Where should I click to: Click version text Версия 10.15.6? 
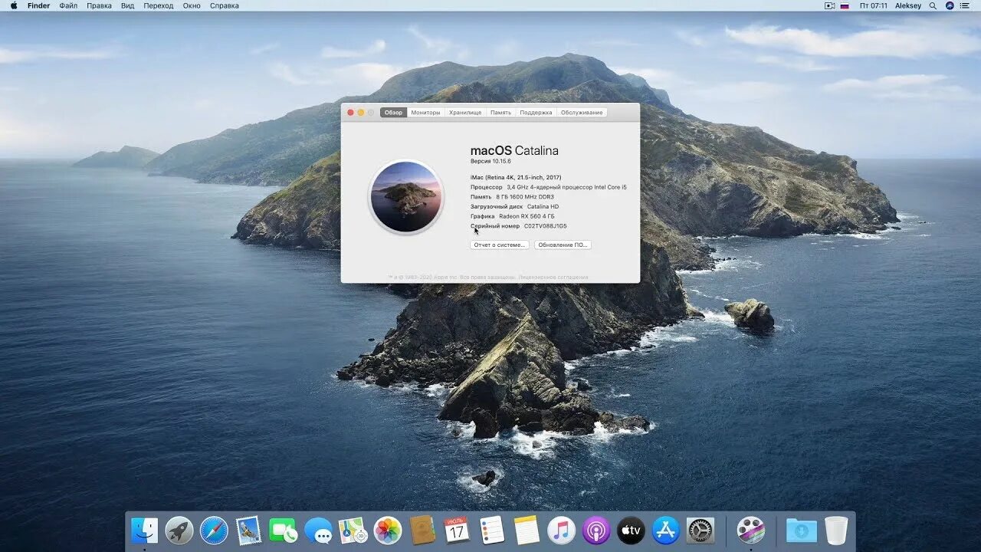pyautogui.click(x=490, y=161)
